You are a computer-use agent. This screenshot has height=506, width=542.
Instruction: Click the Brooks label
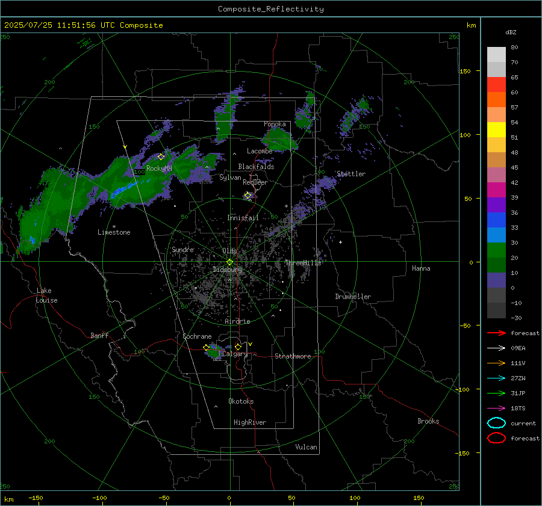428,421
